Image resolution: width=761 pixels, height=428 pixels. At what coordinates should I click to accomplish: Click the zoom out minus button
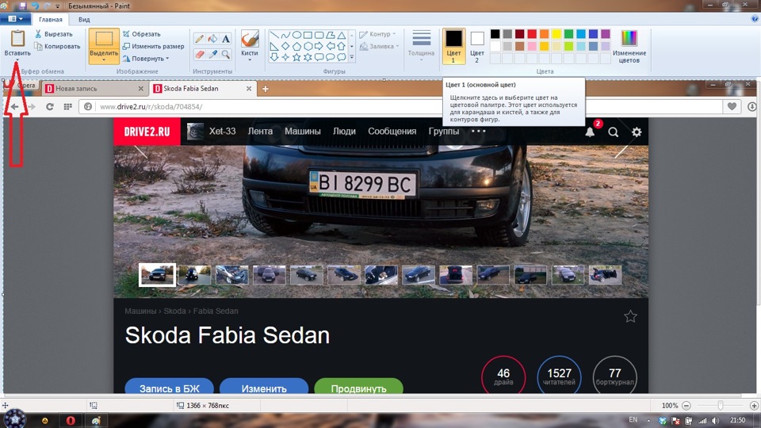[x=686, y=405]
